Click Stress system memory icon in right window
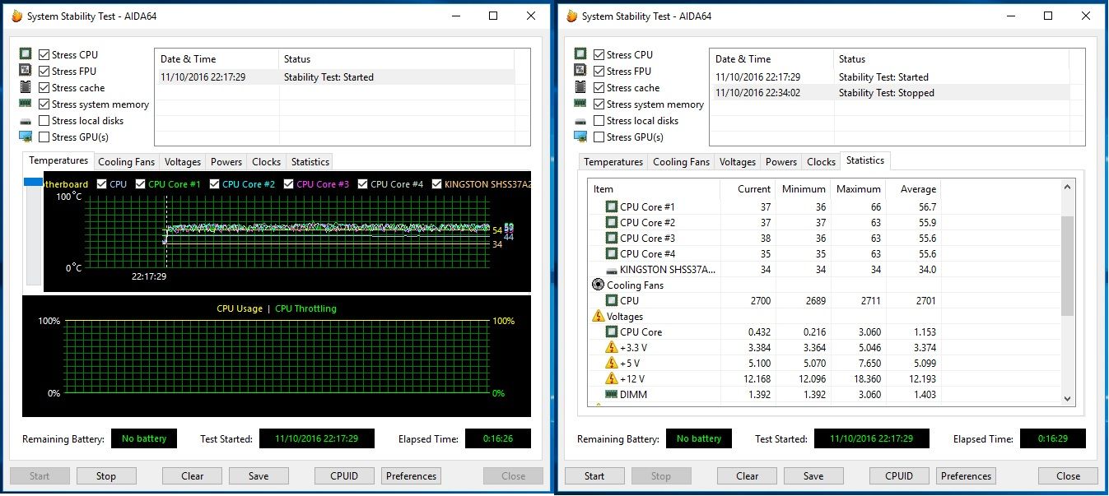The height and width of the screenshot is (496, 1109). point(580,104)
